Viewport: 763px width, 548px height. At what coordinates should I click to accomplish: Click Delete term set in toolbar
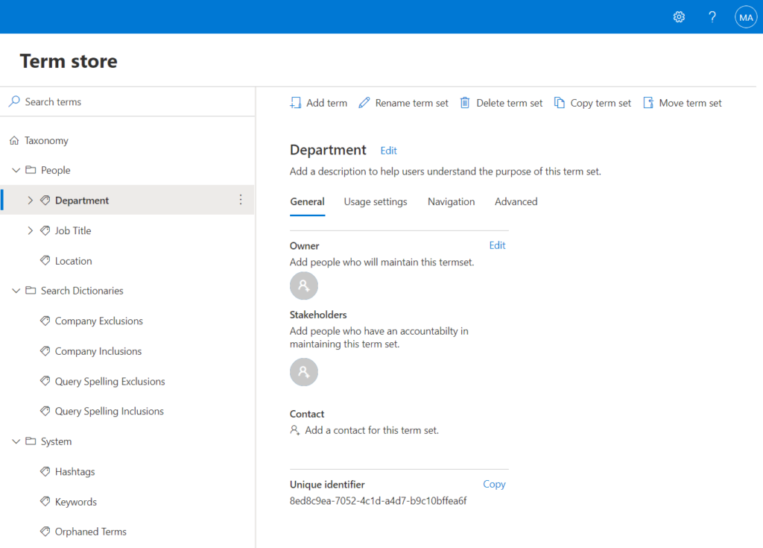click(x=501, y=103)
